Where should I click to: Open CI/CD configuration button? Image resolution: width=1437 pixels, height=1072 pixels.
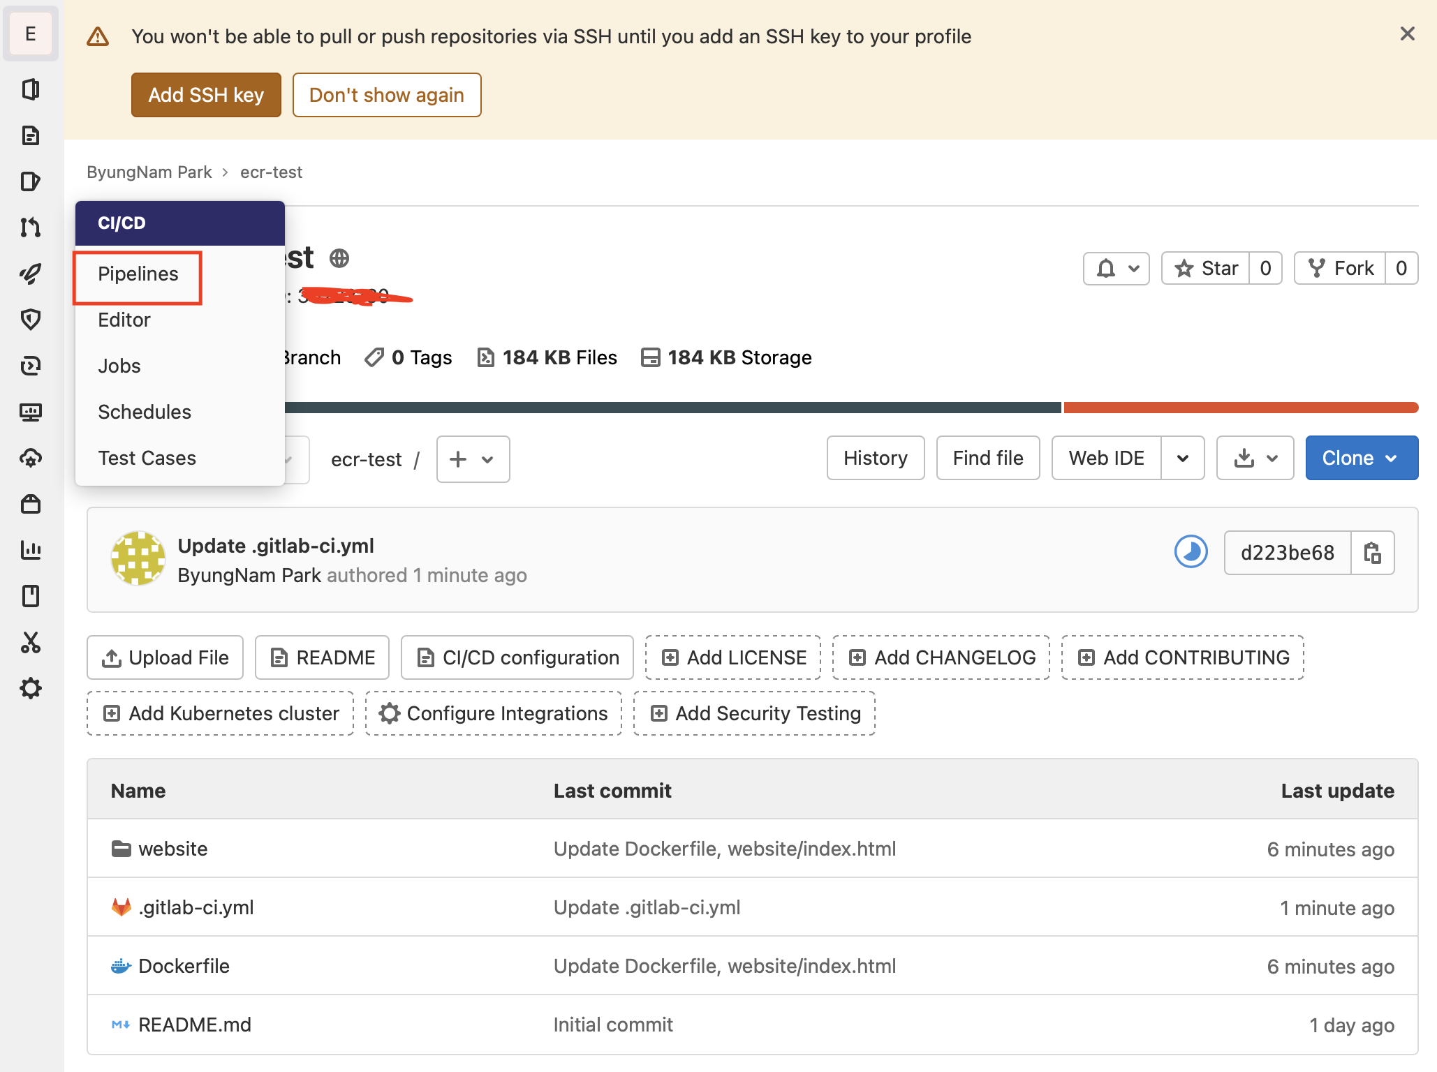517,657
